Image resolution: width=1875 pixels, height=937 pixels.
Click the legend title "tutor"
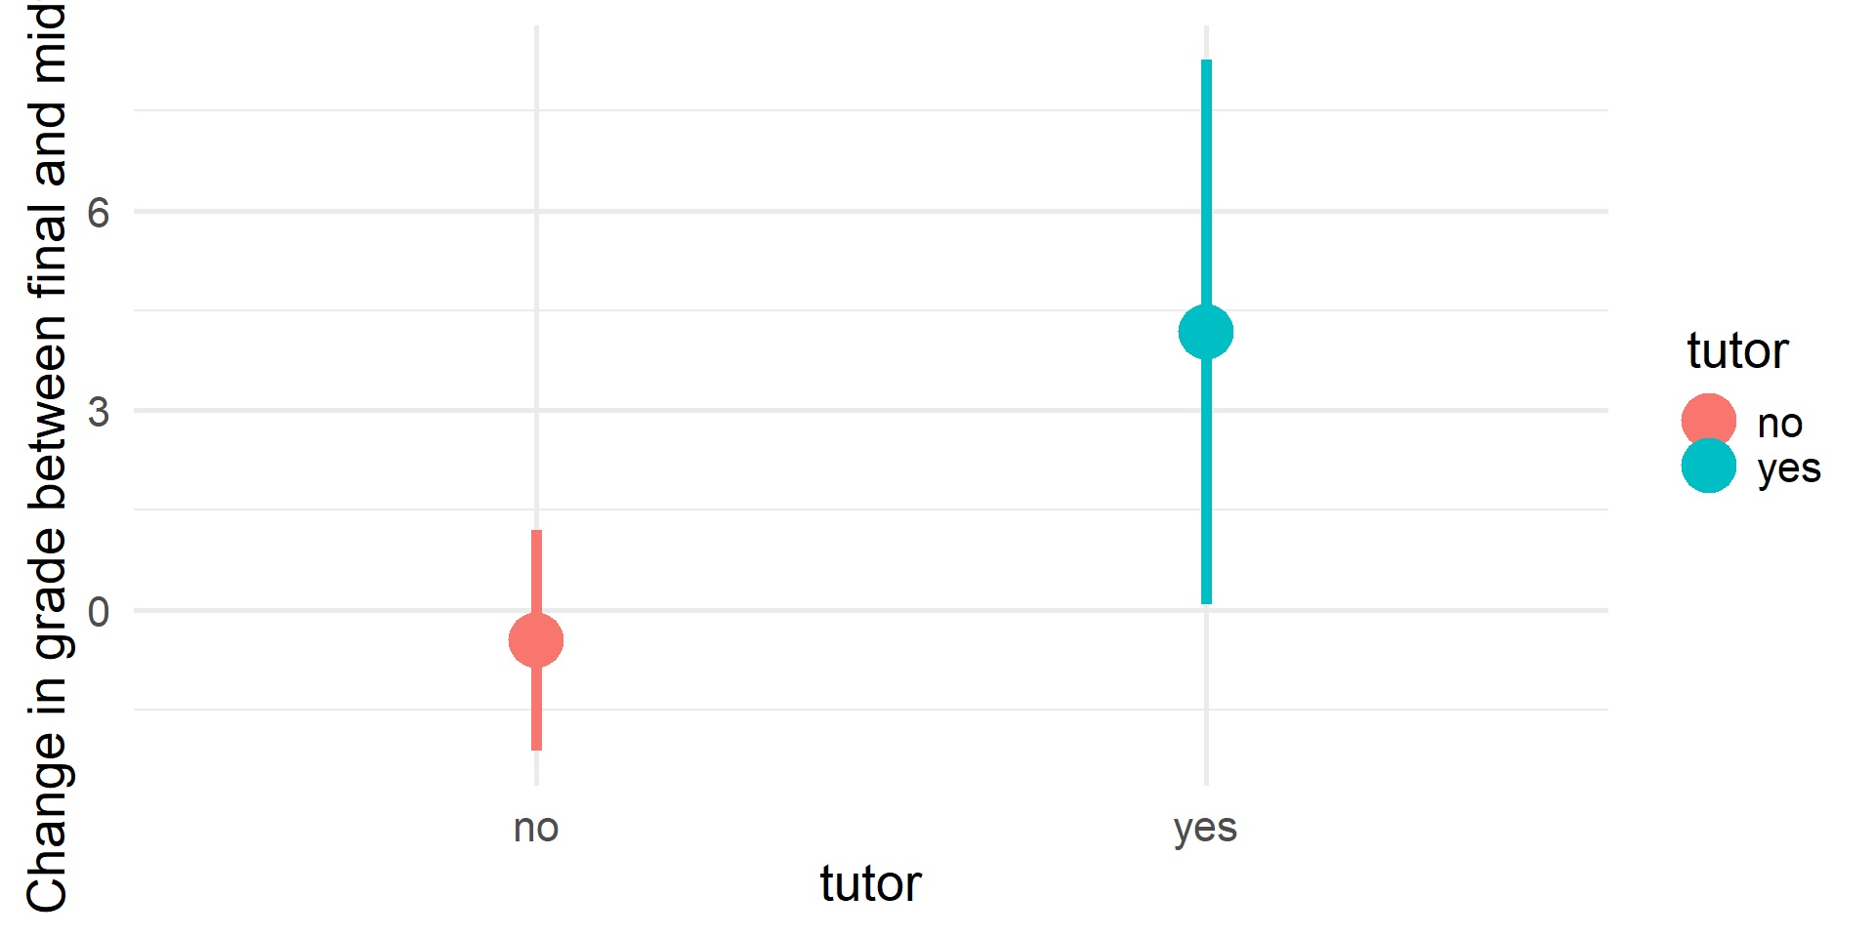coord(1737,350)
